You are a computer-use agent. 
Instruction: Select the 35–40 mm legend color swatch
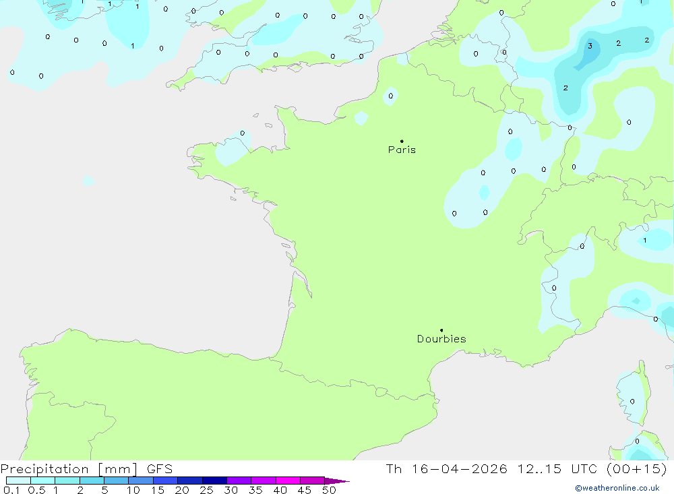[x=264, y=481]
